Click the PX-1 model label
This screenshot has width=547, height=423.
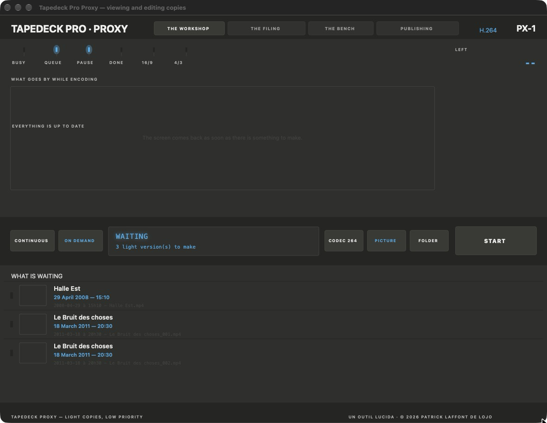coord(526,29)
